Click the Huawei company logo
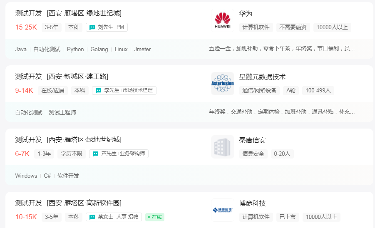The height and width of the screenshot is (228, 375). [222, 20]
